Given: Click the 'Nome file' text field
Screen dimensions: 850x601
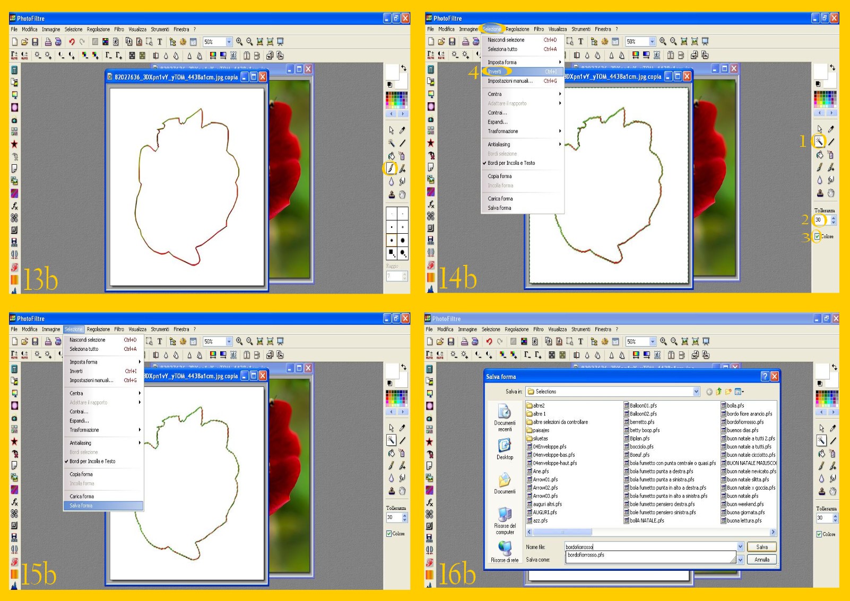Looking at the screenshot, I should pyautogui.click(x=650, y=547).
